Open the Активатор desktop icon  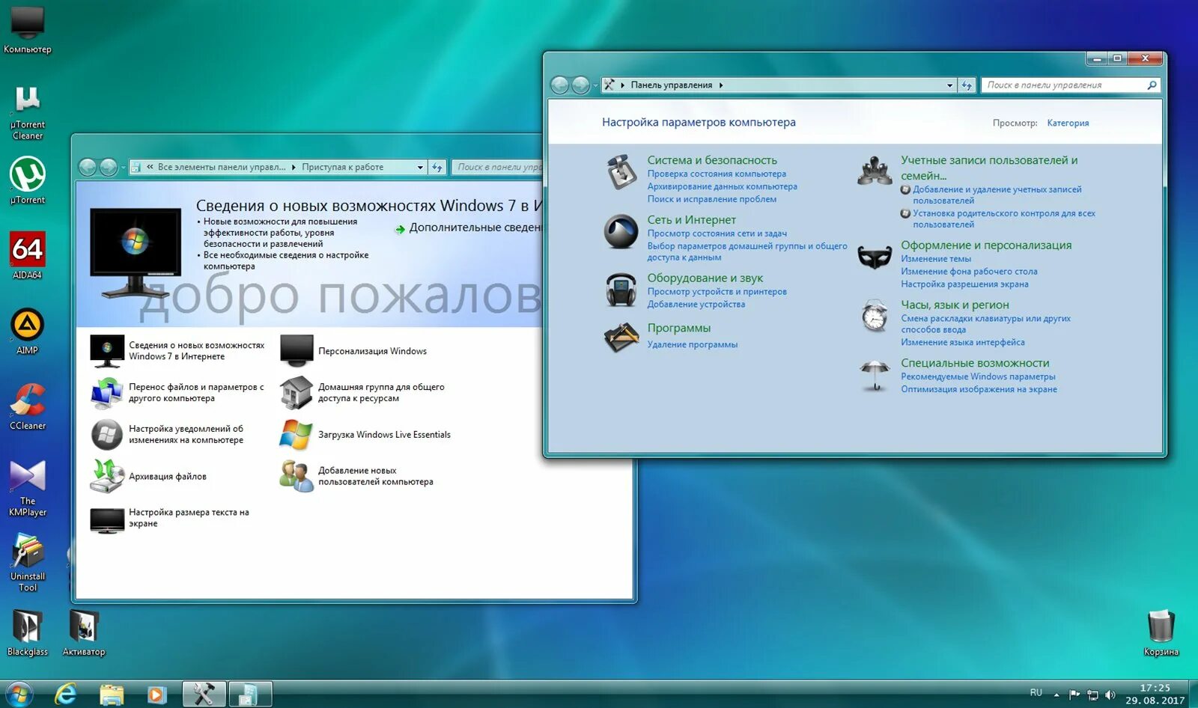[x=84, y=633]
